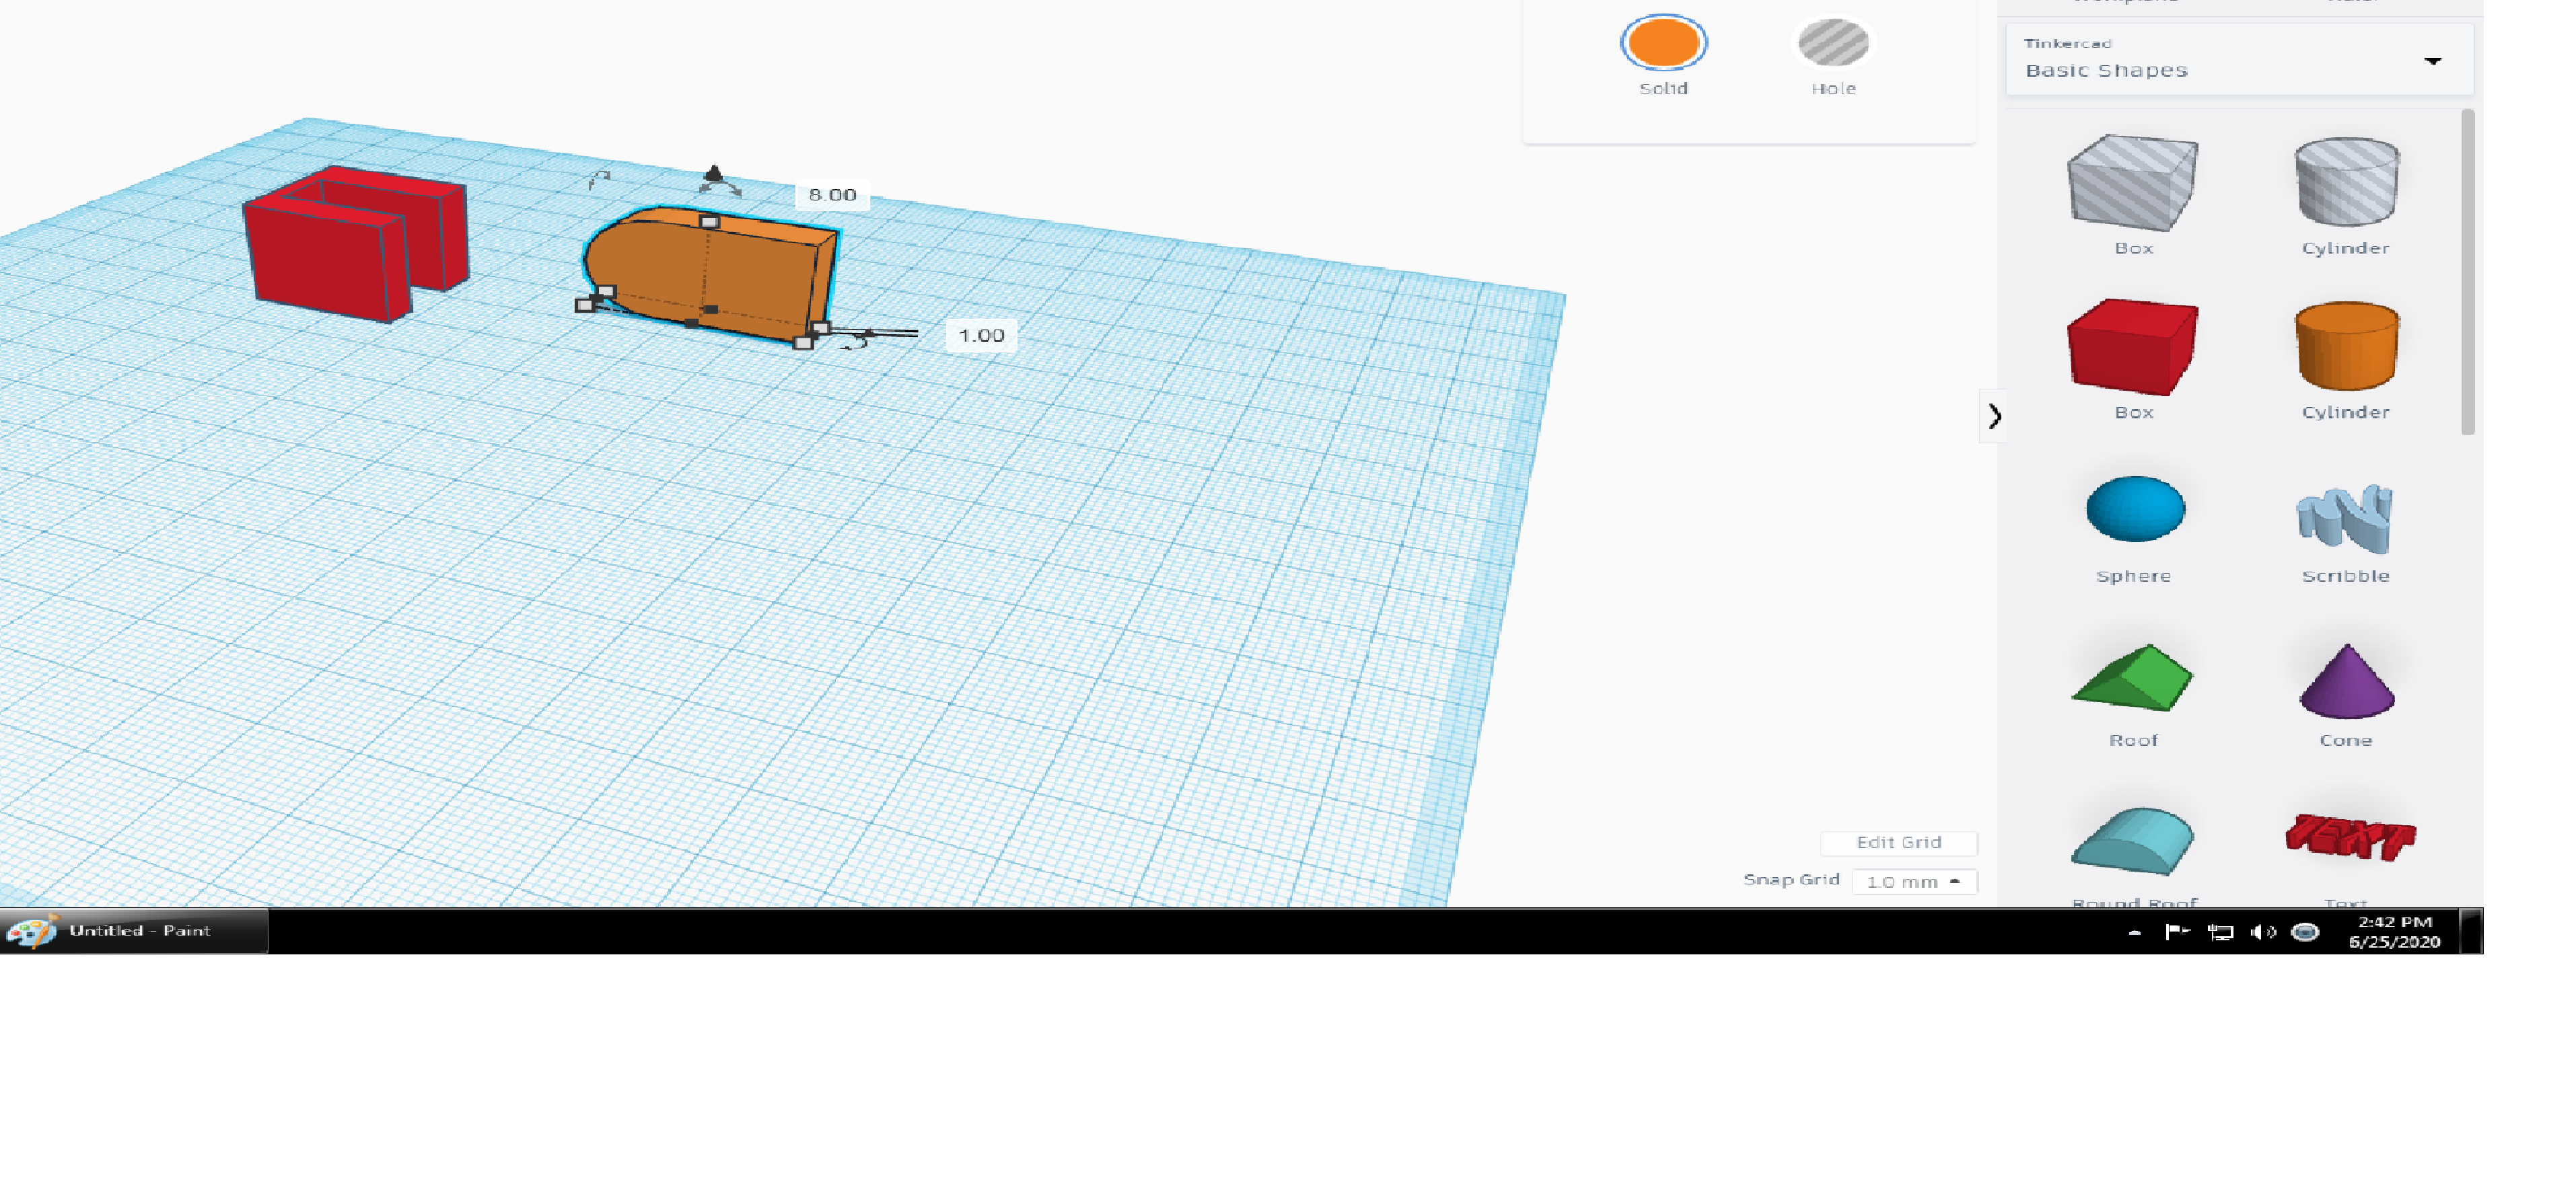Select the purple Cone shape
Viewport: 2576px width, 1177px height.
[2346, 681]
